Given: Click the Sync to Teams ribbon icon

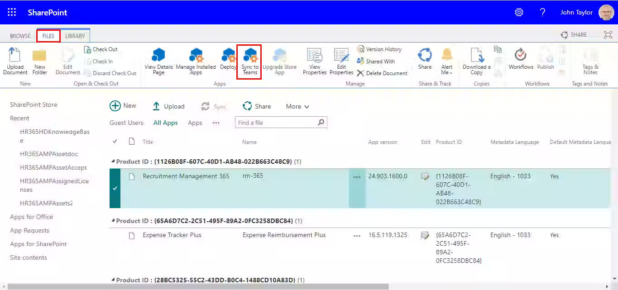Looking at the screenshot, I should tap(249, 56).
